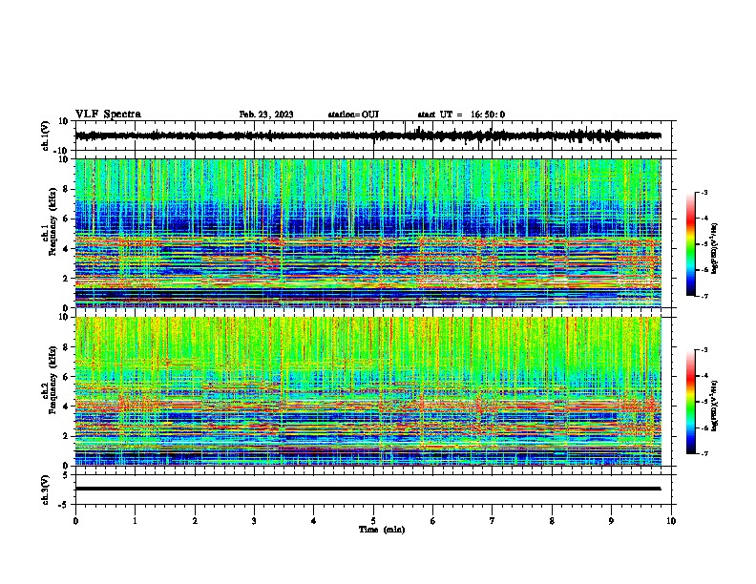Click the '6' kHz tick of ch.1 spectrogram
The height and width of the screenshot is (584, 756).
point(66,219)
